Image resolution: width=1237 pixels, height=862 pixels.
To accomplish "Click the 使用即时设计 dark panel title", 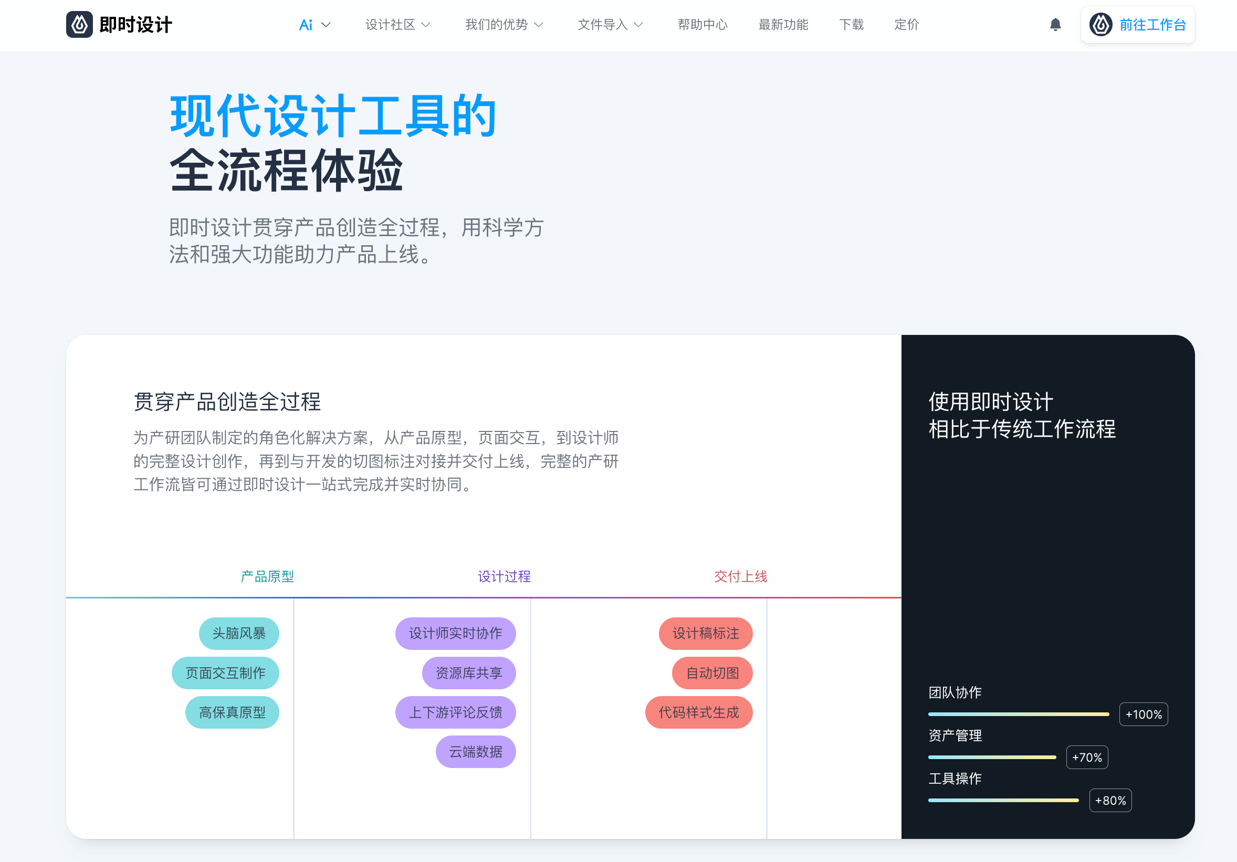I will point(991,402).
